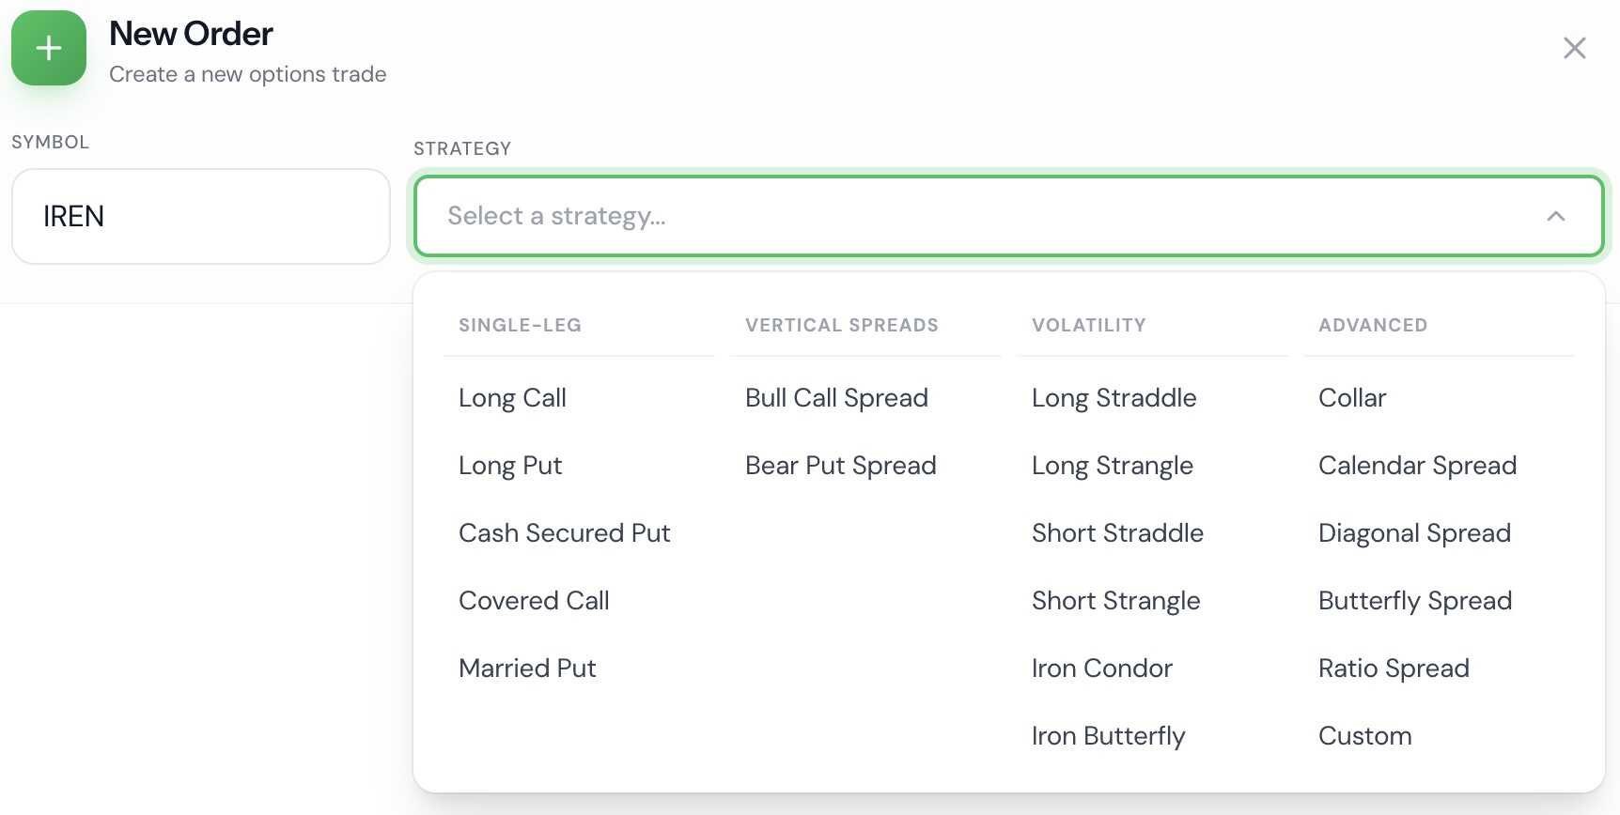Pick Bear Put Spread
This screenshot has height=815, width=1620.
click(x=841, y=465)
